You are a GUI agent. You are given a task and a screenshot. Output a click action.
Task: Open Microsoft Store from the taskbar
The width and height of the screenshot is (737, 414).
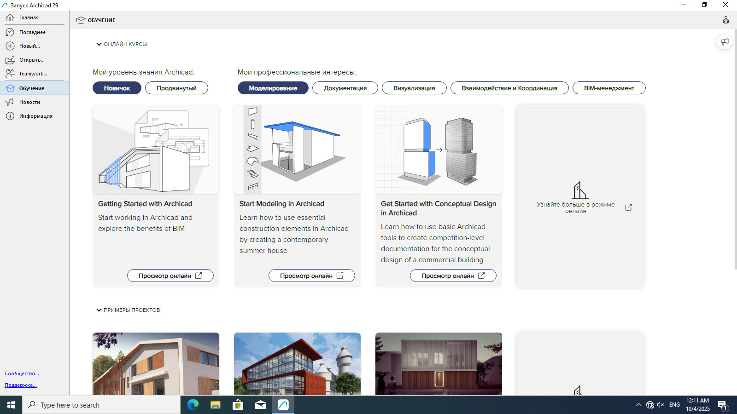(238, 405)
